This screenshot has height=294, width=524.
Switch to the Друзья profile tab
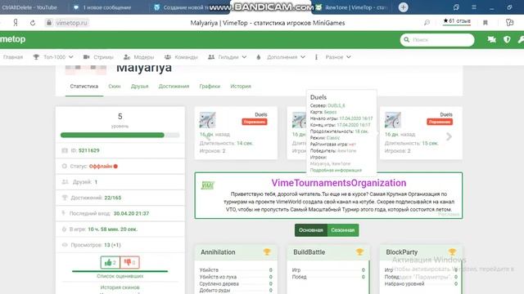coord(140,87)
